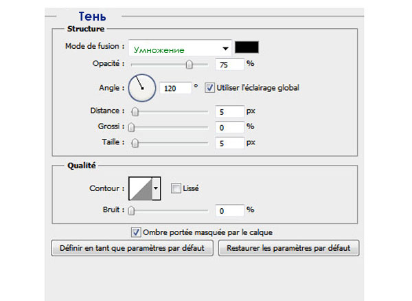Toggle Utiliser l'éclairage global checkbox

[209, 88]
